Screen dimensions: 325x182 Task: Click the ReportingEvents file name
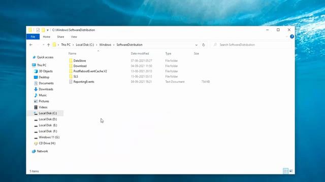84,82
